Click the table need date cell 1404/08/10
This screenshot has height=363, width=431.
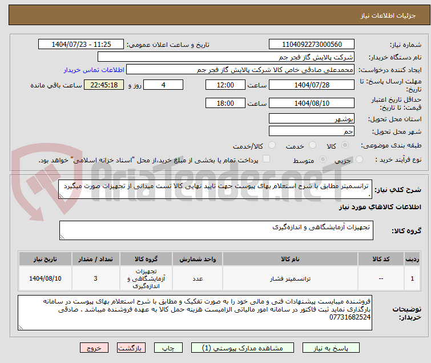coord(45,278)
